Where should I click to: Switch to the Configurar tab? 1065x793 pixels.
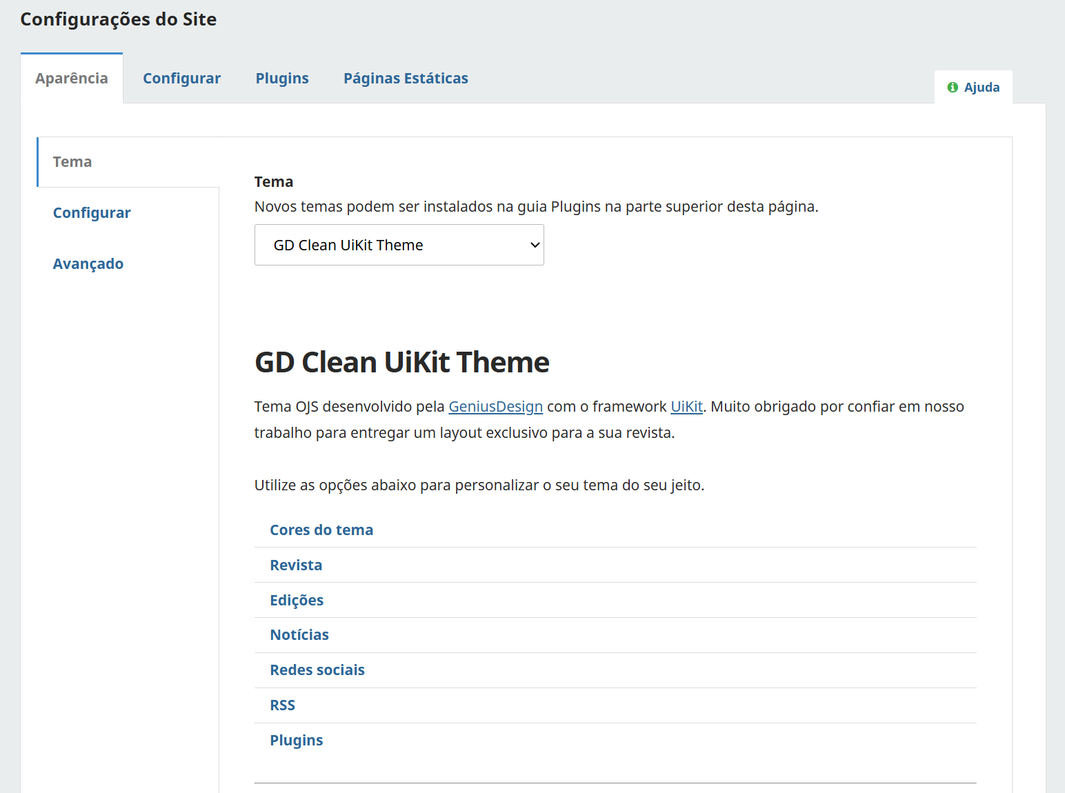pyautogui.click(x=181, y=78)
